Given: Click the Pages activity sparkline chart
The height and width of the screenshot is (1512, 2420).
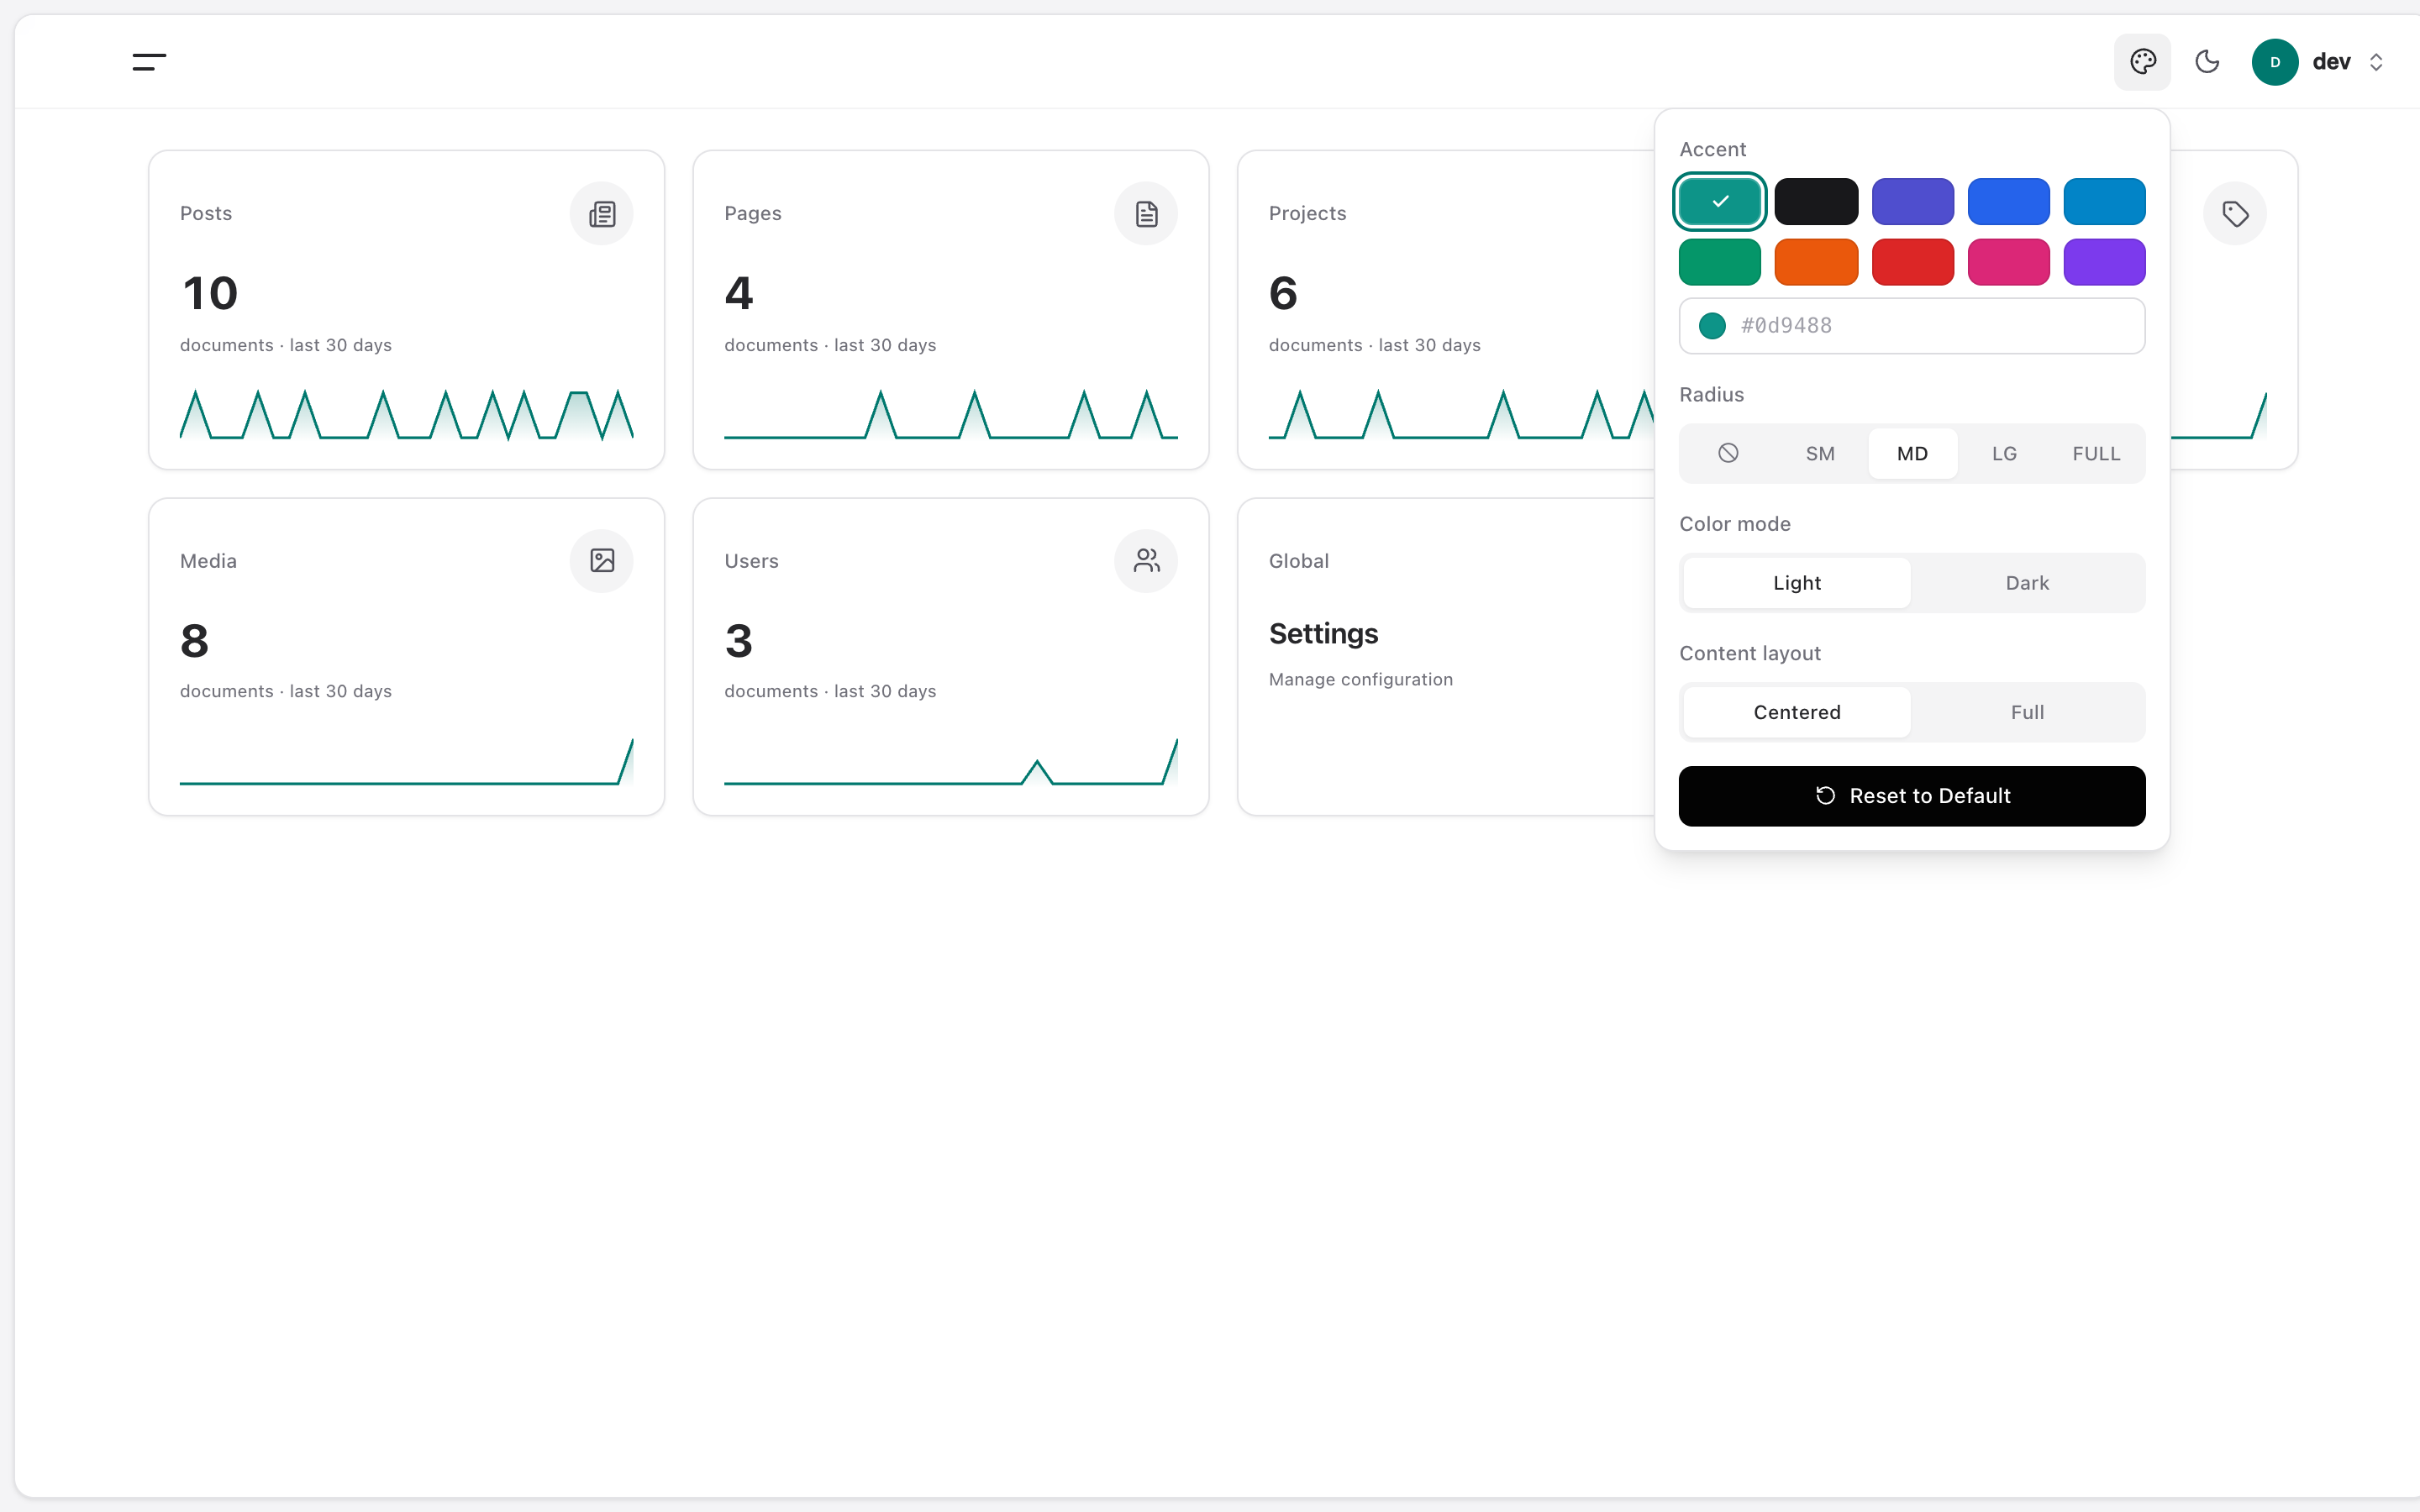Looking at the screenshot, I should pos(951,415).
